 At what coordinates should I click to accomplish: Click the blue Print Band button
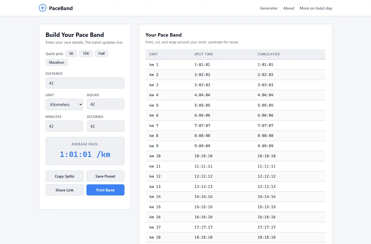(105, 190)
